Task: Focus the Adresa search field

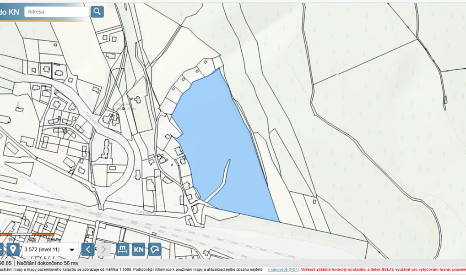Action: point(56,11)
